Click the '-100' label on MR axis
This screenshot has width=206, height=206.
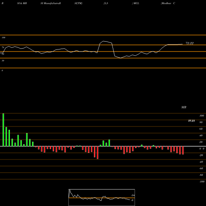202,182
